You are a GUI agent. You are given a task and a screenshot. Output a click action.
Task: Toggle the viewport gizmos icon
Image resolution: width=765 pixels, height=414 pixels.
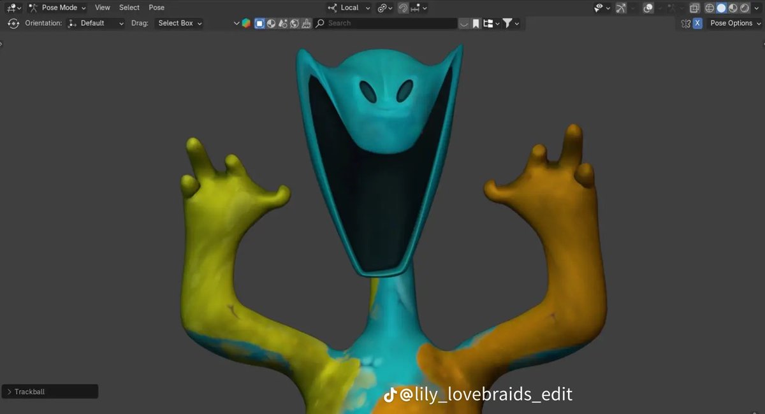(x=621, y=8)
